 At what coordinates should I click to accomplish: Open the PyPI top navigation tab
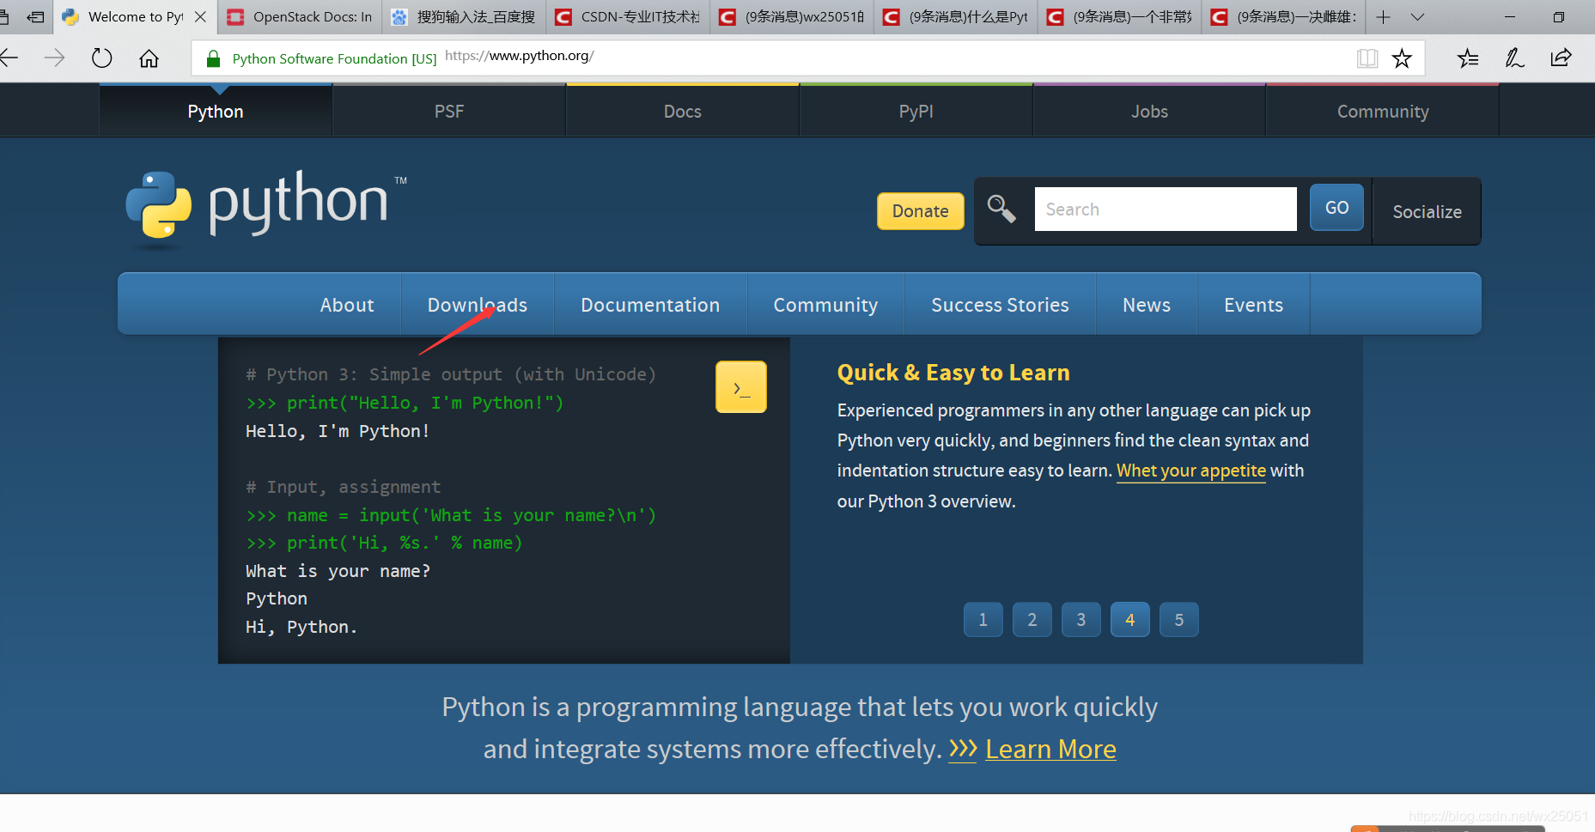(x=916, y=111)
